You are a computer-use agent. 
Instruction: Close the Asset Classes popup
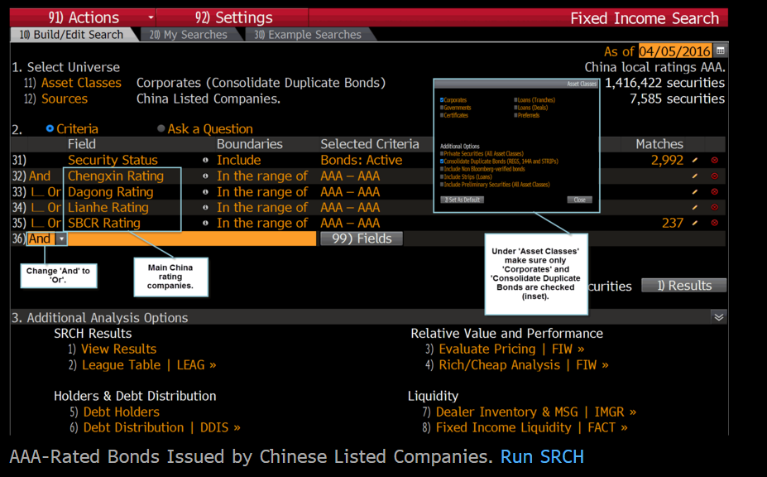click(580, 200)
